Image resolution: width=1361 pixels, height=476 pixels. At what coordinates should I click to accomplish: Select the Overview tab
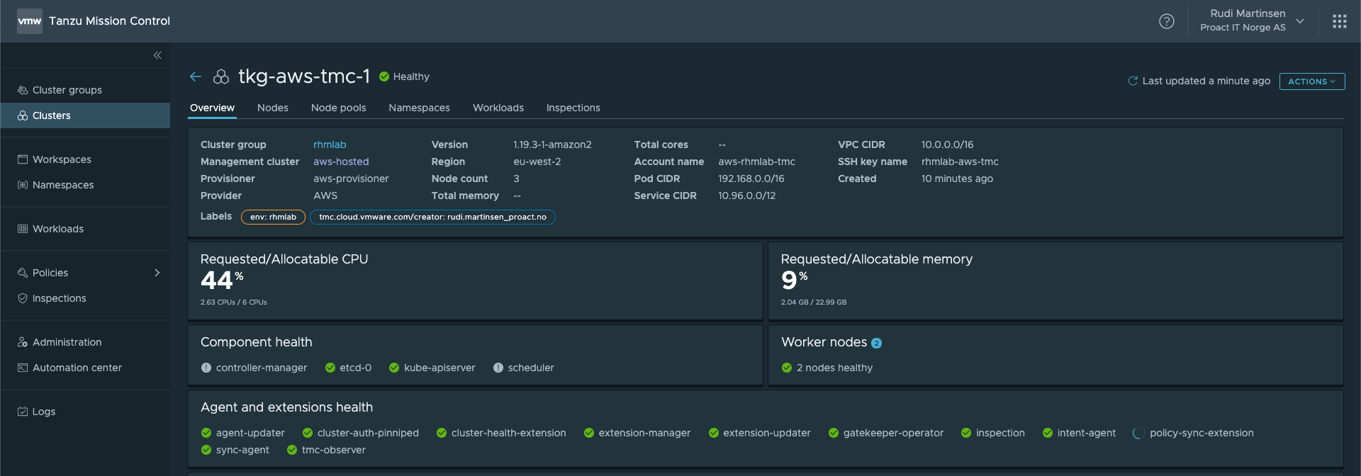tap(212, 108)
